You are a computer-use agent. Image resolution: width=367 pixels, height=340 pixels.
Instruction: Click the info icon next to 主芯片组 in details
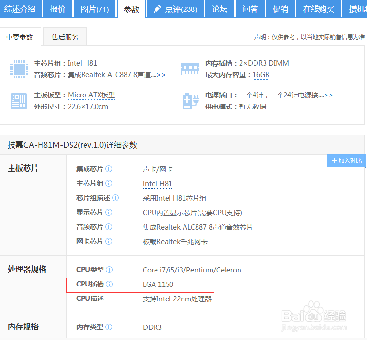point(109,183)
